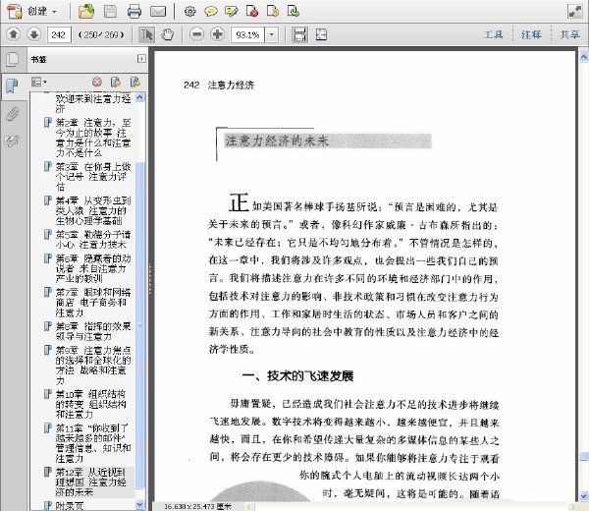Open bookmark 第6章 隐藏着的劝说者

coord(93,268)
